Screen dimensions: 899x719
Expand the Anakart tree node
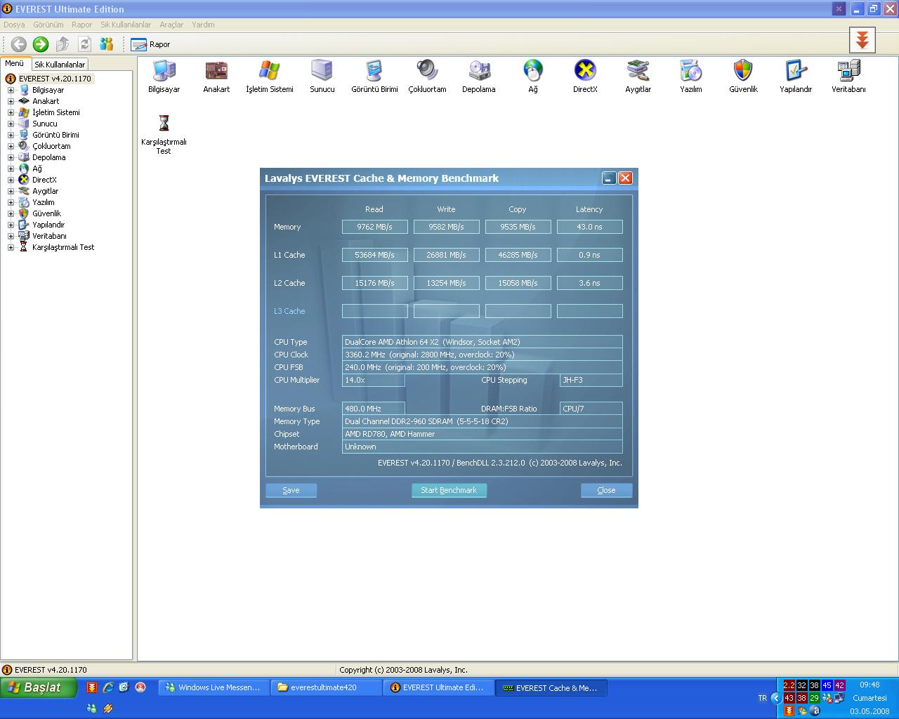(x=11, y=101)
